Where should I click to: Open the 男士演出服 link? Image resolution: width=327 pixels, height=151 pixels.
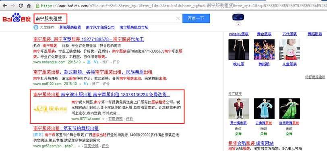(x=238, y=123)
